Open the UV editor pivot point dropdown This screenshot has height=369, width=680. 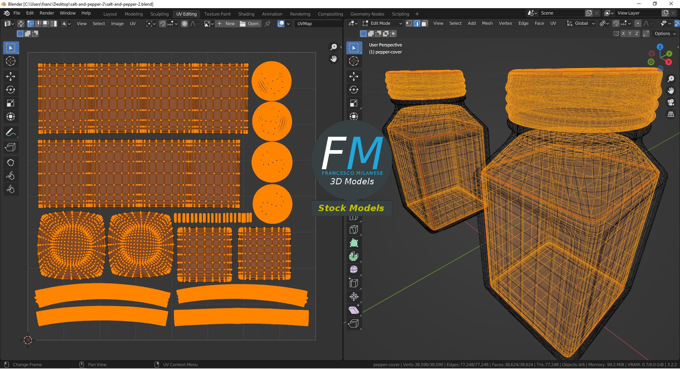151,24
